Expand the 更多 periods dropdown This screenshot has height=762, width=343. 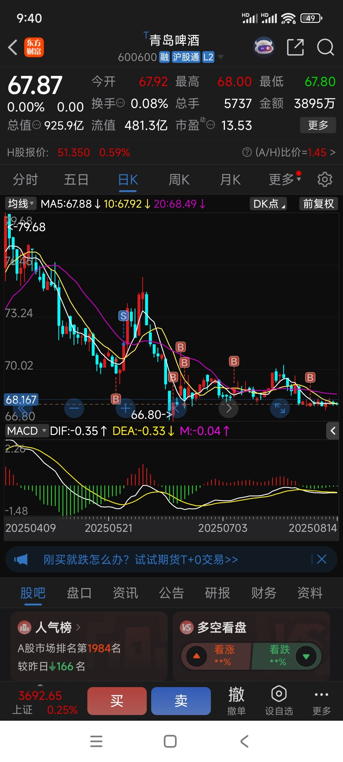[x=285, y=179]
